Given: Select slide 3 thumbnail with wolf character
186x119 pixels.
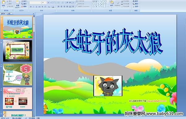Looking at the screenshot, I should [17, 74].
